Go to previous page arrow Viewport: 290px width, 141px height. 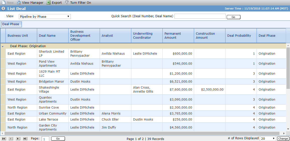pyautogui.click(x=11, y=139)
